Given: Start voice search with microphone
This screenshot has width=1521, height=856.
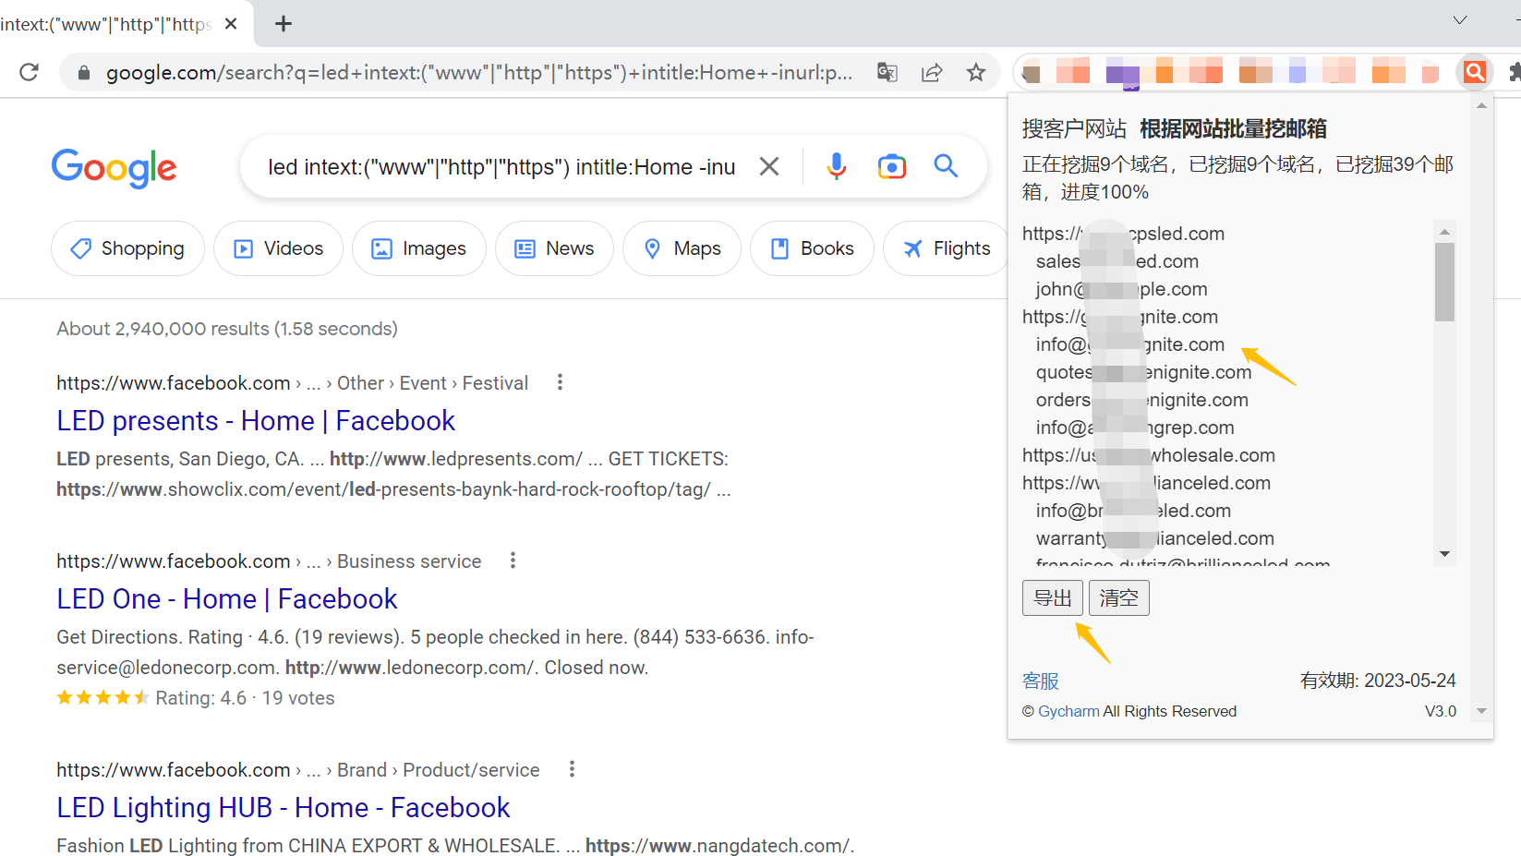Looking at the screenshot, I should 837,166.
